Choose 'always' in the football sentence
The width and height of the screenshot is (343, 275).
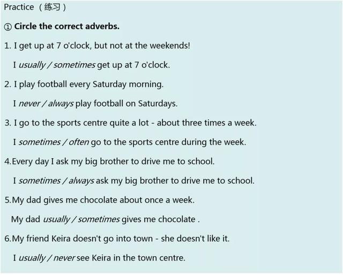pos(61,103)
